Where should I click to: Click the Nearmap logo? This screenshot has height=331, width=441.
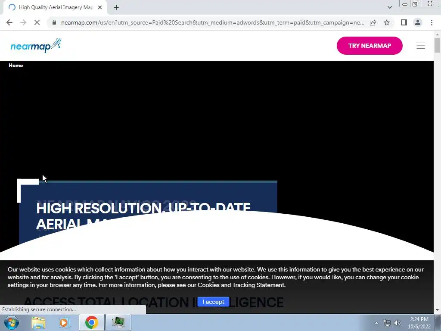pos(36,45)
